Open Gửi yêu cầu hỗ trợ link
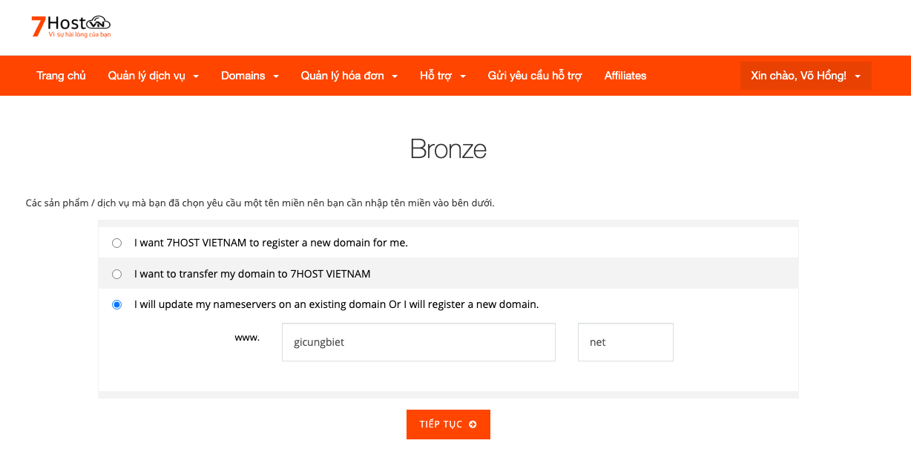Viewport: 911px width, 449px height. [x=535, y=76]
